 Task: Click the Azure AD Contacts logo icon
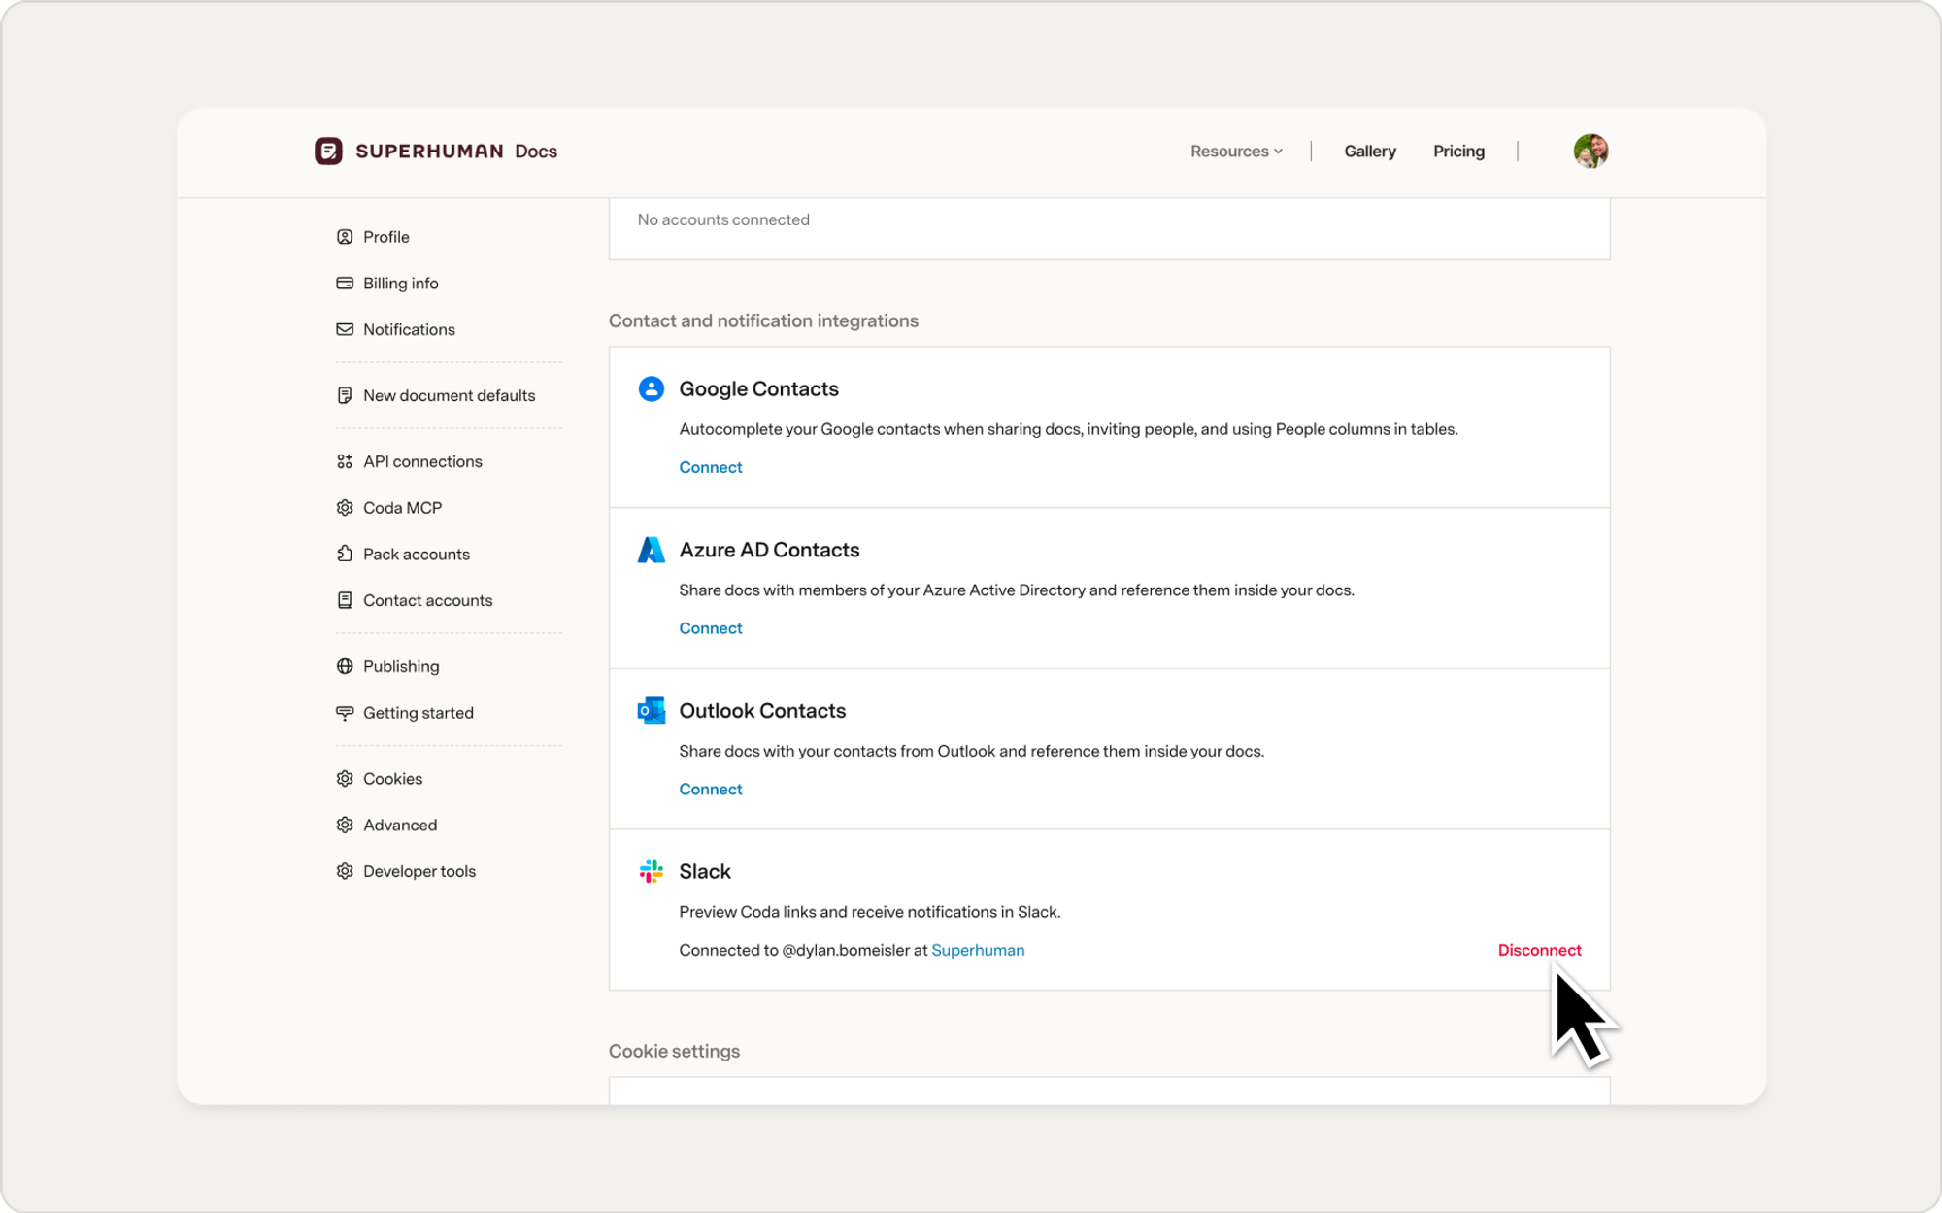[x=652, y=550]
